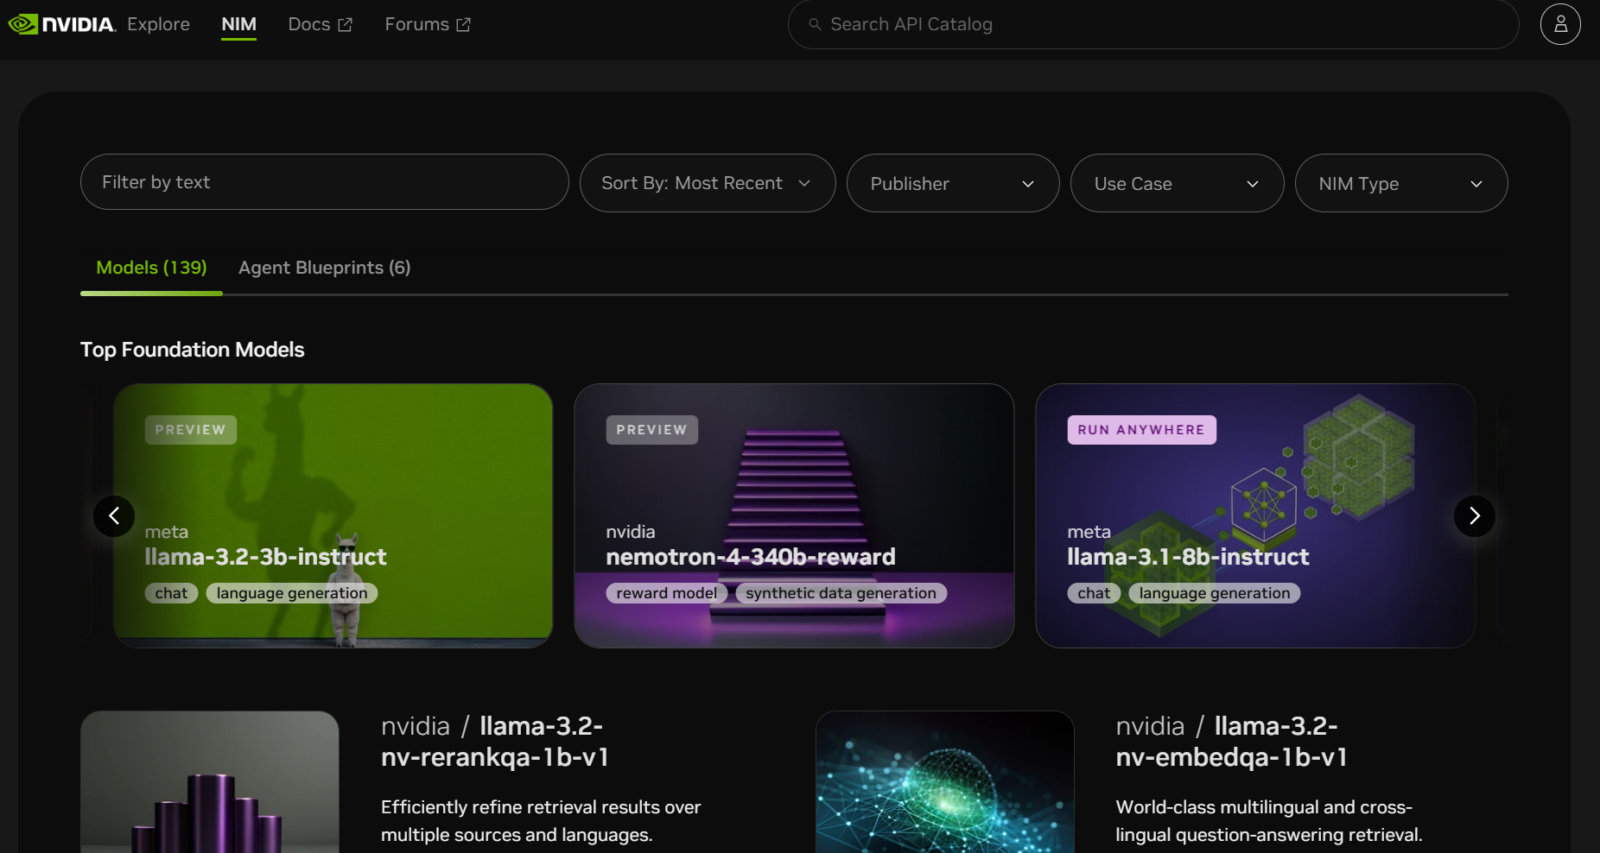Screen dimensions: 1600x853
Task: Advance carousel with the next arrow
Action: tap(1475, 516)
